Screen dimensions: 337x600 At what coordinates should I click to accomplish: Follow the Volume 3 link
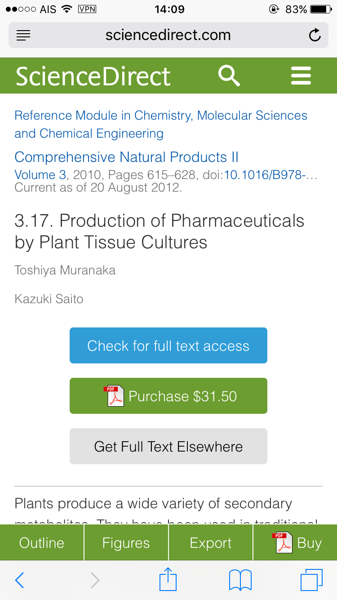point(40,175)
